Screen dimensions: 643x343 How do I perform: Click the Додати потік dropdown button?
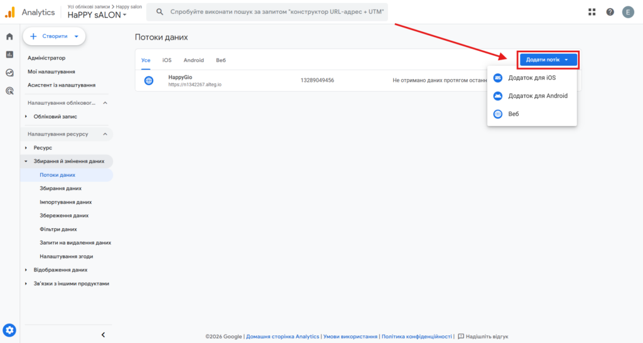point(548,60)
